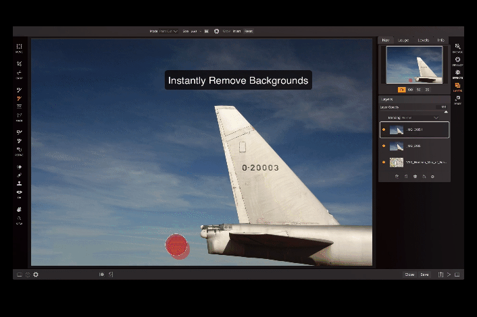Click the Reset button in options bar
477x317 pixels.
[249, 31]
